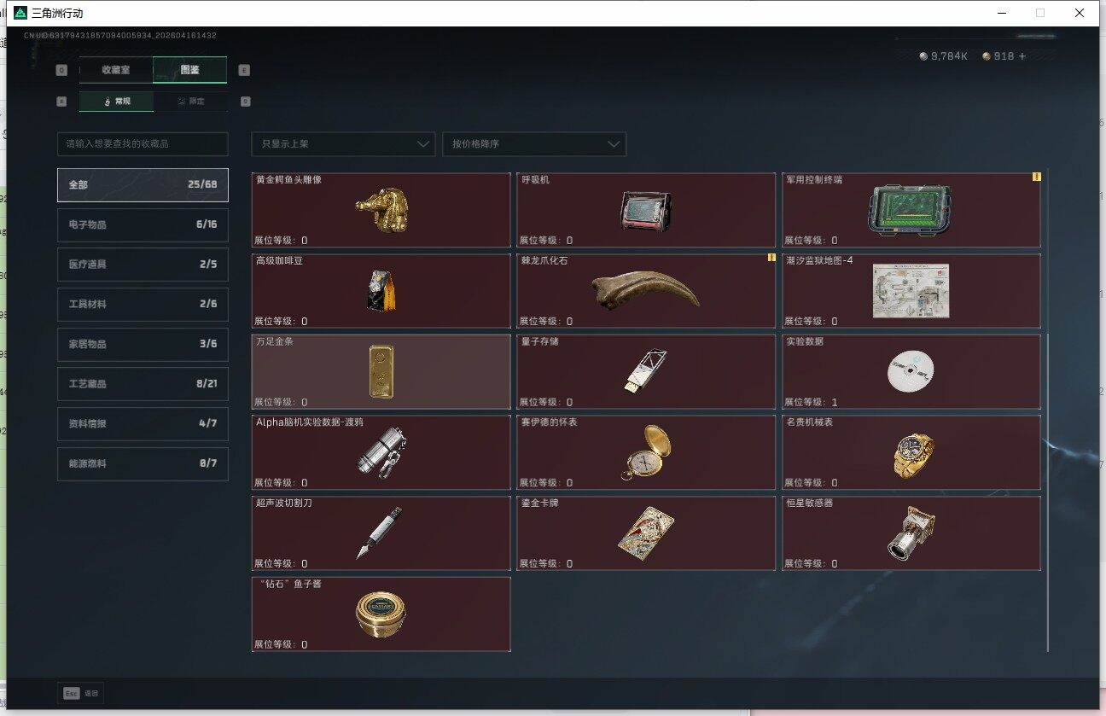This screenshot has height=716, width=1106.
Task: Filter by the 医疗道具 category
Action: pyautogui.click(x=143, y=265)
